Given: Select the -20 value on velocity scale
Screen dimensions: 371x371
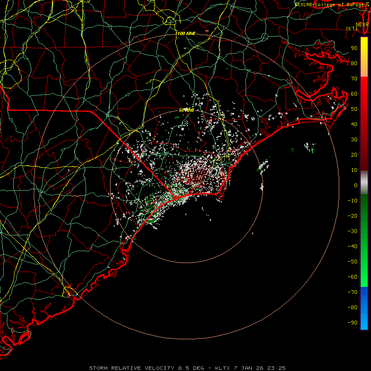Looking at the screenshot, I should coord(352,216).
